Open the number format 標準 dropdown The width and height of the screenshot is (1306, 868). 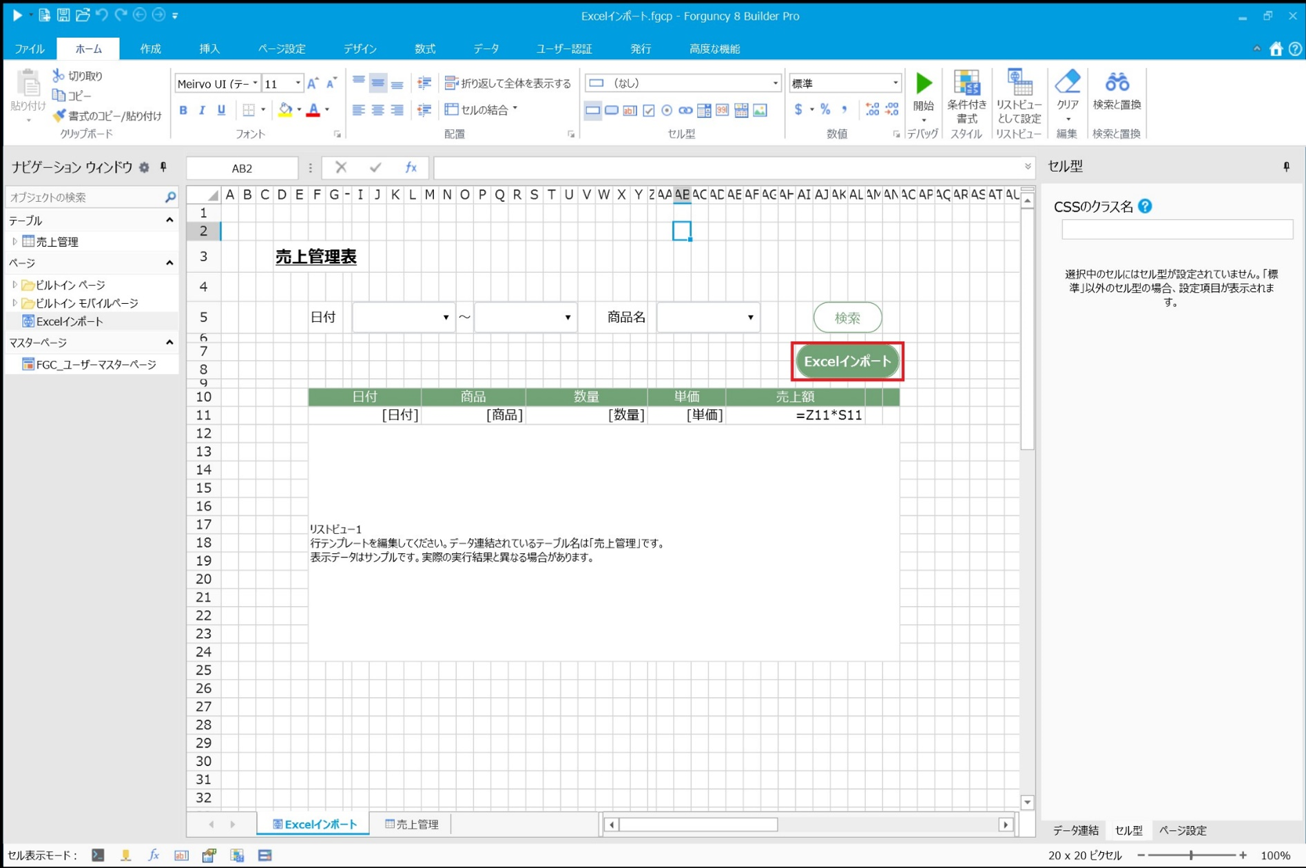[895, 83]
